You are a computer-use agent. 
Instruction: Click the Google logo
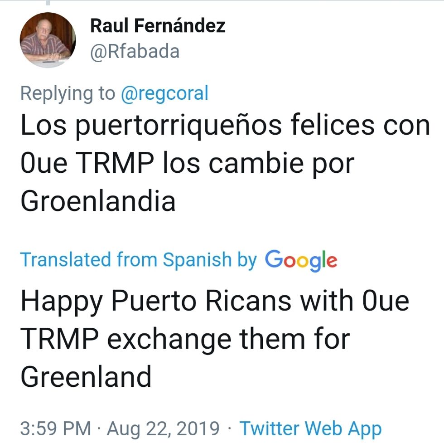click(301, 260)
